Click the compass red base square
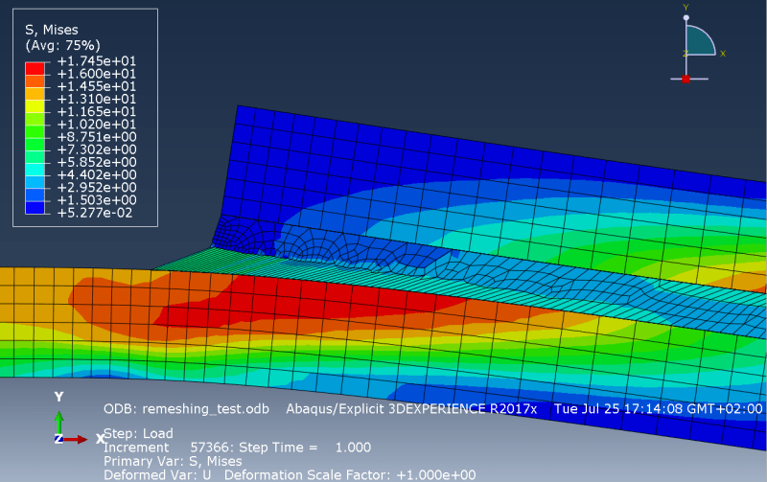Image resolution: width=767 pixels, height=482 pixels. pyautogui.click(x=686, y=80)
